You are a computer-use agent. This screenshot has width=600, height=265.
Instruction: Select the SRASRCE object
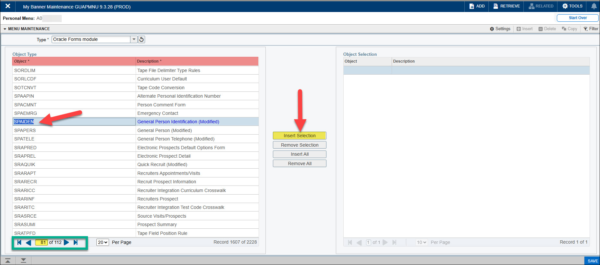click(74, 216)
